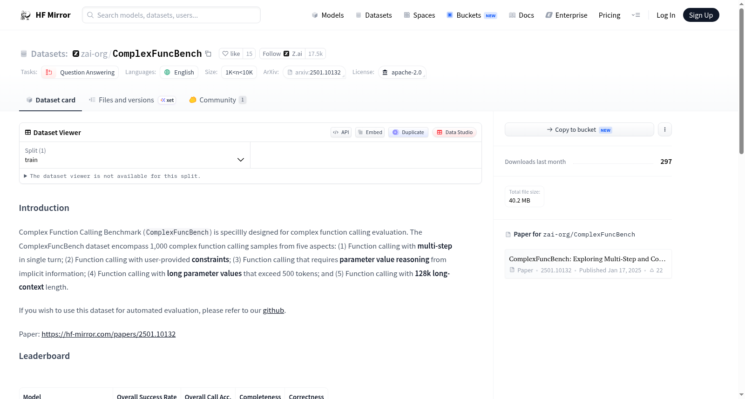Focus the search models, datasets, users field
Screen dimensions: 745x399
171,15
